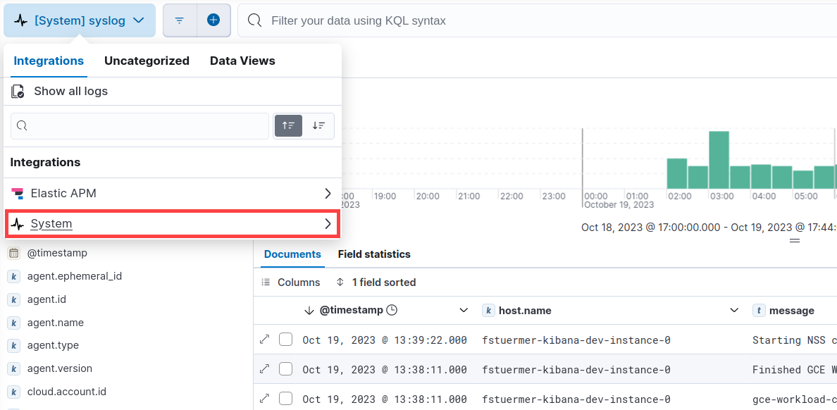Click the Show all logs icon

coord(18,92)
